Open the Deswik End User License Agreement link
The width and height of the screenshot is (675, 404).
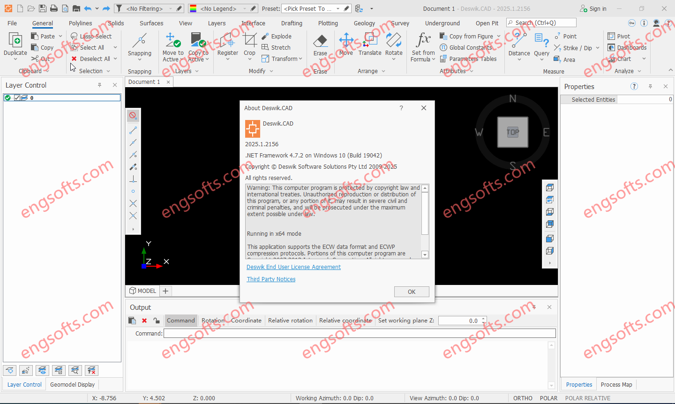coord(293,267)
